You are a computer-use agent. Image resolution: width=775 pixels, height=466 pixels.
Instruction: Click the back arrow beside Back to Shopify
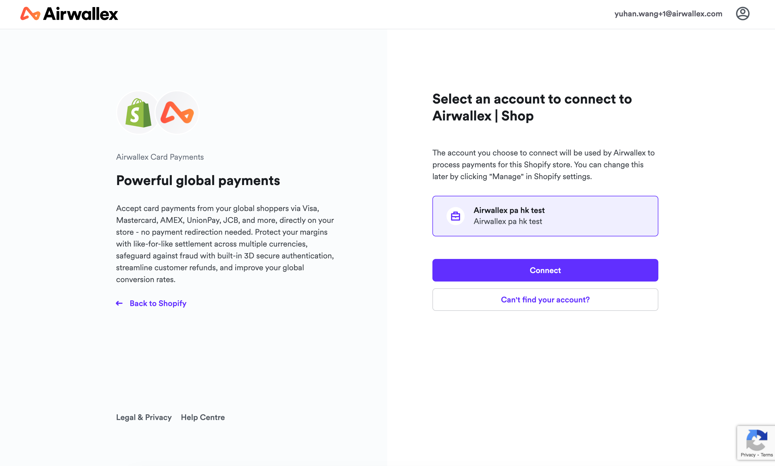(119, 303)
